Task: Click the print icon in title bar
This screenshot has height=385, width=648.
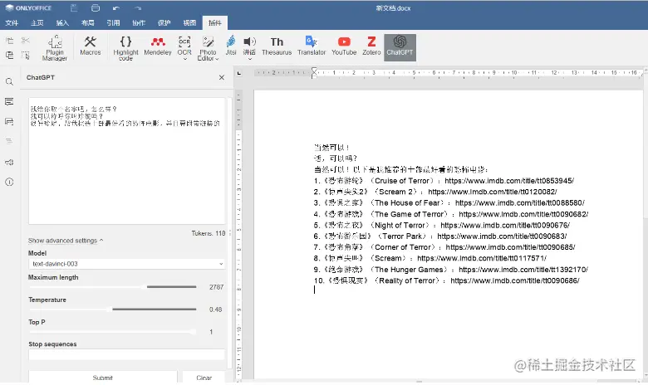Action: 96,7
